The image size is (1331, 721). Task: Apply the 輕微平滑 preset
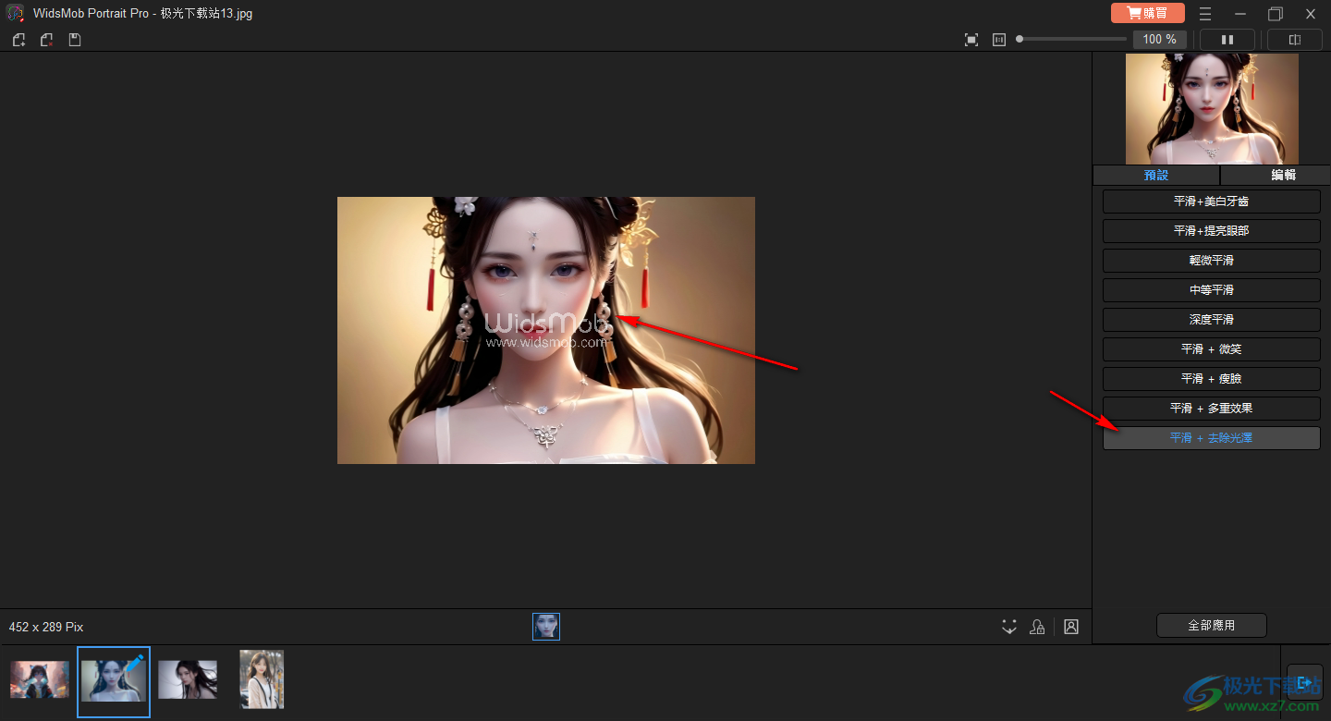[x=1212, y=261]
